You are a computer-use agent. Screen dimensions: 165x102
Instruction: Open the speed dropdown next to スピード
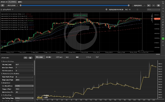pyautogui.click(x=153, y=10)
